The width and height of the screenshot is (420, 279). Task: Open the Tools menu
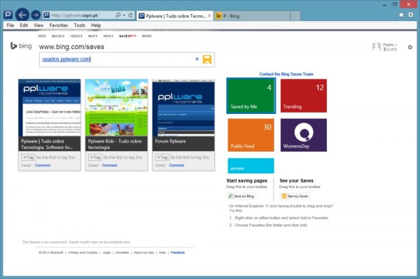pyautogui.click(x=79, y=25)
